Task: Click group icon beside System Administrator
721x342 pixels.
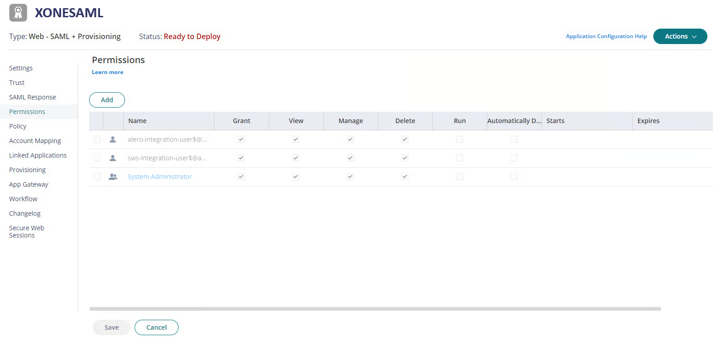Action: [x=113, y=177]
